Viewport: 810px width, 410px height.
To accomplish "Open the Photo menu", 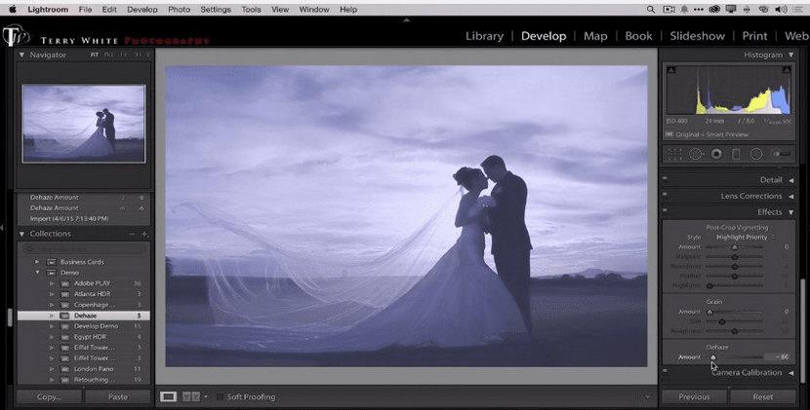I will 180,10.
